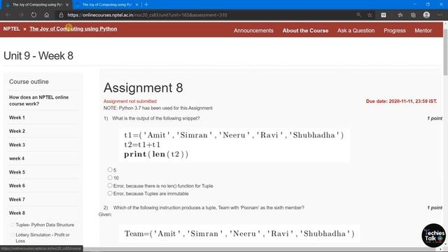This screenshot has width=448, height=252.
Task: Click the Unit 9 - Week 8 title
Action: click(38, 56)
